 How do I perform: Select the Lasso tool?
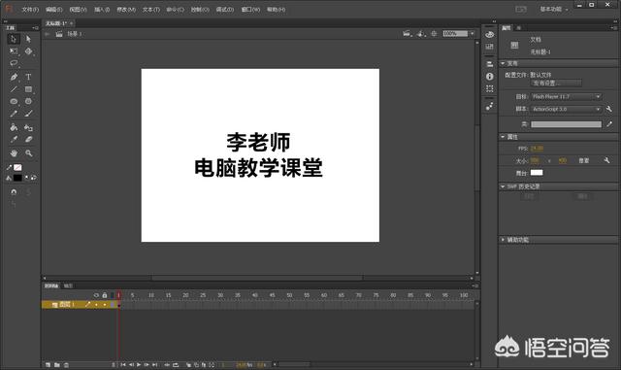(x=14, y=63)
